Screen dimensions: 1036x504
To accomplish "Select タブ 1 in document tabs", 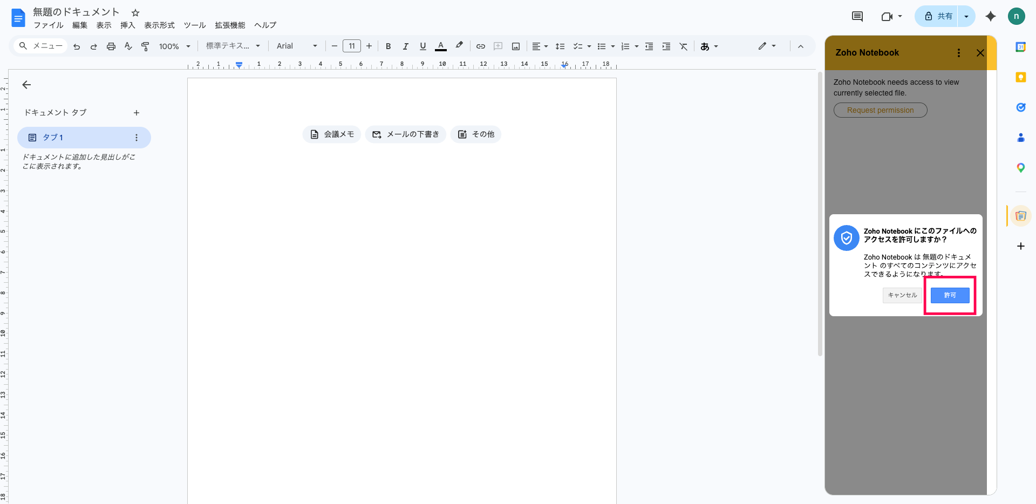I will tap(53, 138).
